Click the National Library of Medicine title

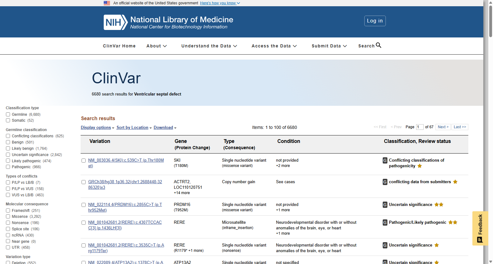coord(182,20)
